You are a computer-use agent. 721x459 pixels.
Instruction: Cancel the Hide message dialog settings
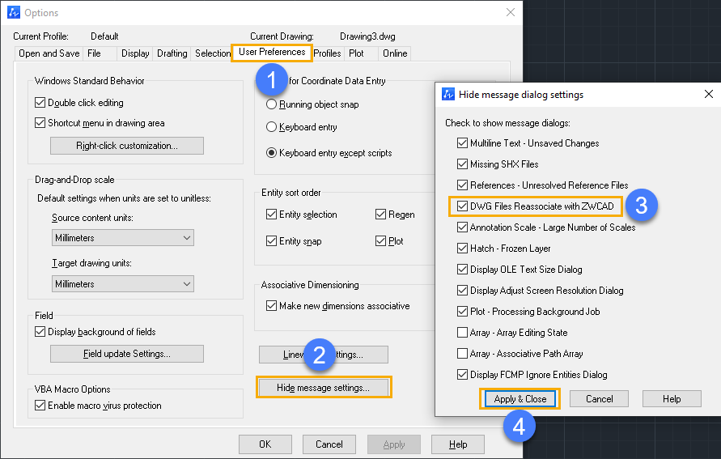599,399
